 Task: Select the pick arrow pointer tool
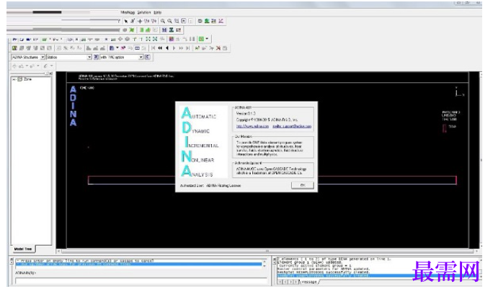click(125, 21)
